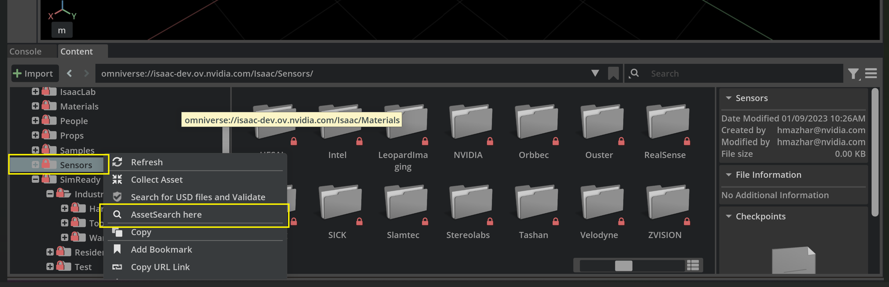Screen dimensions: 889x287
Task: Click the Refresh icon in context menu
Action: [117, 162]
